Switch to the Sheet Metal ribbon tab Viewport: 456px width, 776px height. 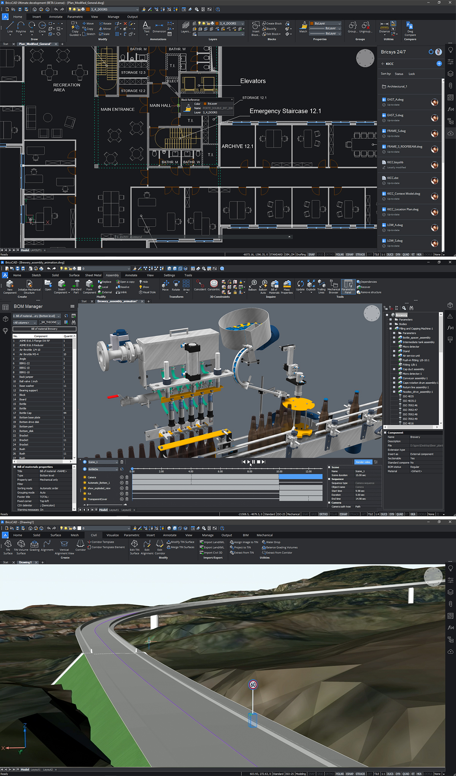tap(93, 275)
